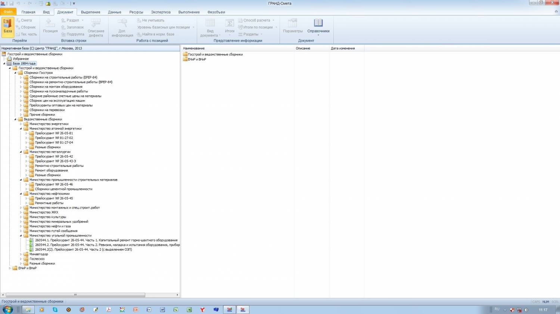
Task: Open folder icon in quick access toolbar
Action: 48,3
